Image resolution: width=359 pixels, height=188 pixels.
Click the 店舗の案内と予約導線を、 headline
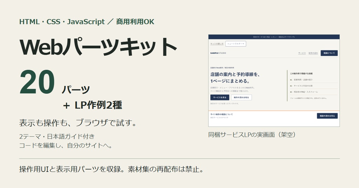pyautogui.click(x=235, y=74)
